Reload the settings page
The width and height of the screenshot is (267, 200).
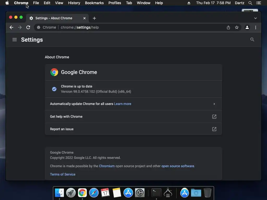coord(28,27)
